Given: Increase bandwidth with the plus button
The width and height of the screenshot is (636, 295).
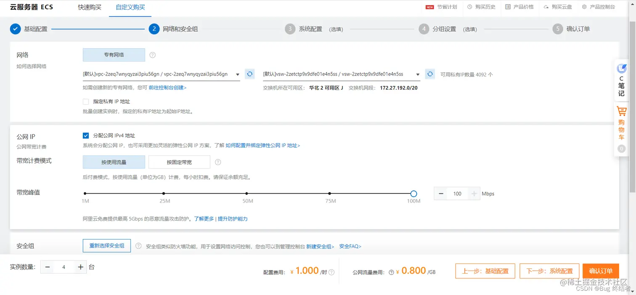Looking at the screenshot, I should (x=474, y=194).
